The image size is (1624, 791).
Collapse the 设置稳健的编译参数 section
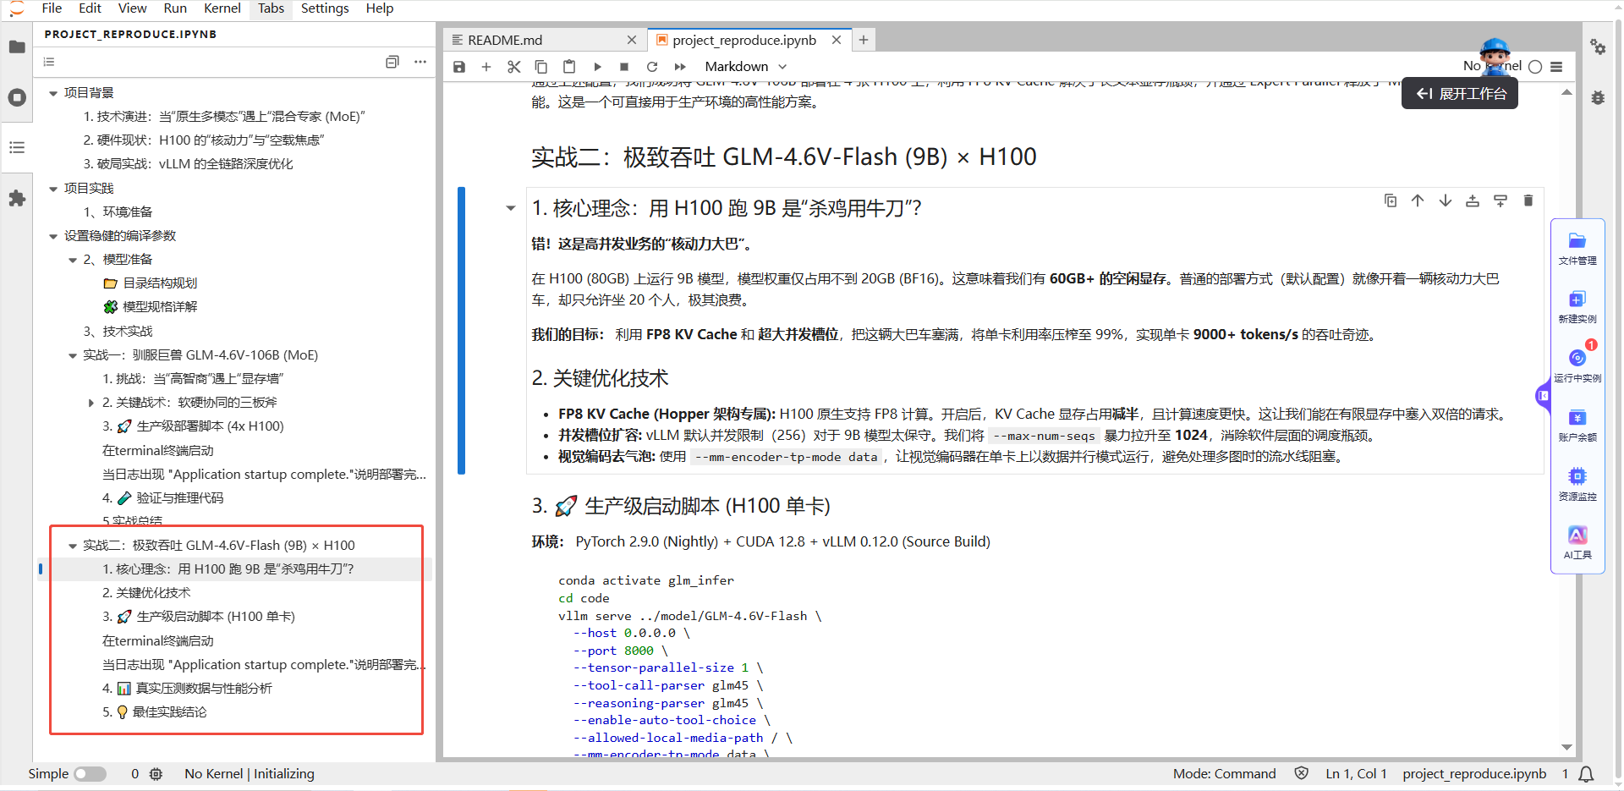53,236
